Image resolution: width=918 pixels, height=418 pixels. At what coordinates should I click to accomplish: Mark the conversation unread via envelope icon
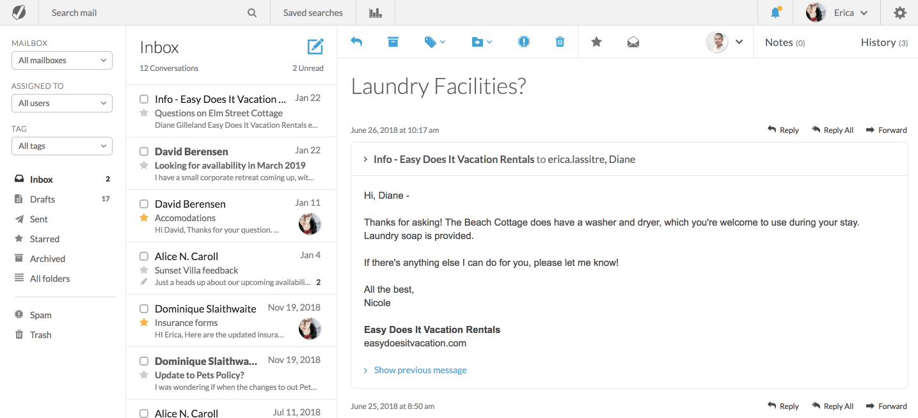tap(633, 42)
